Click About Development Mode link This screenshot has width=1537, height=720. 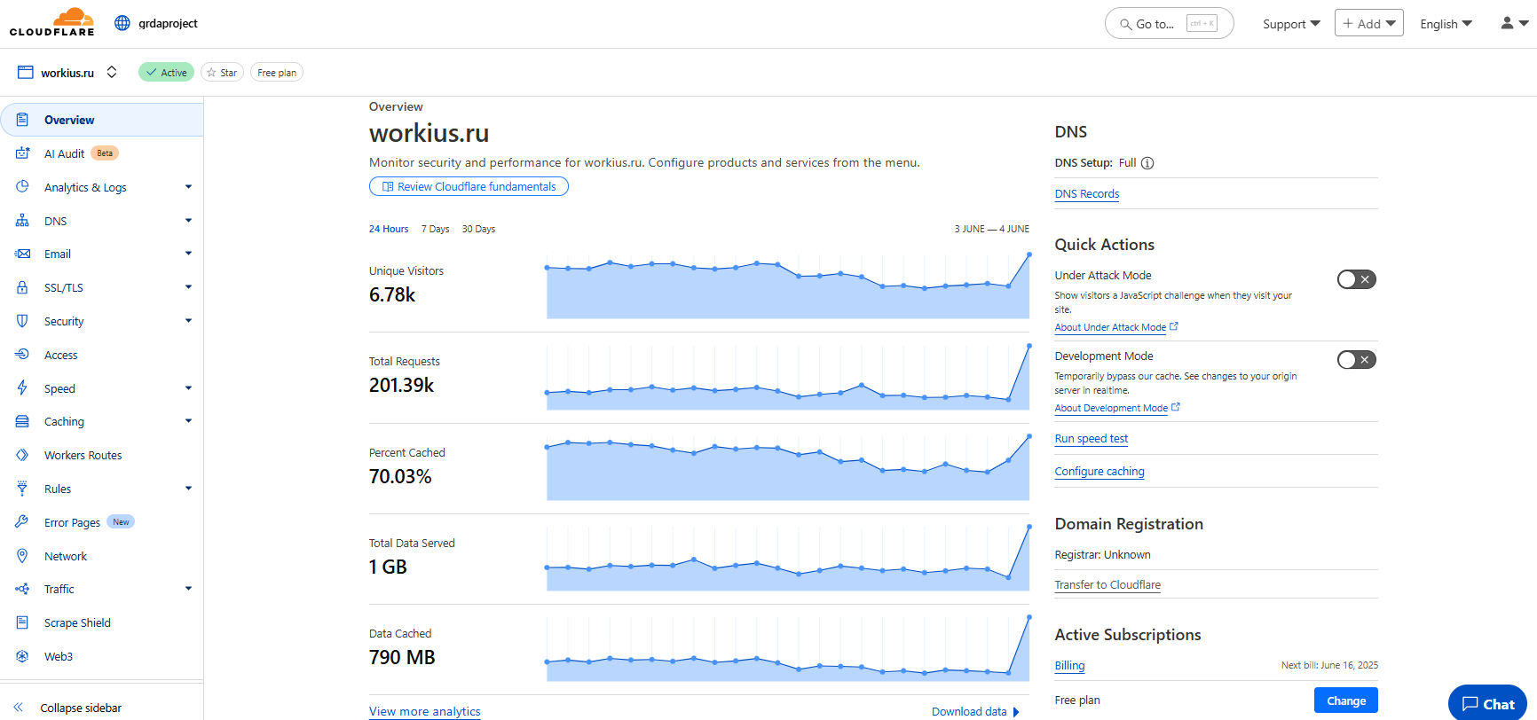tap(1117, 408)
